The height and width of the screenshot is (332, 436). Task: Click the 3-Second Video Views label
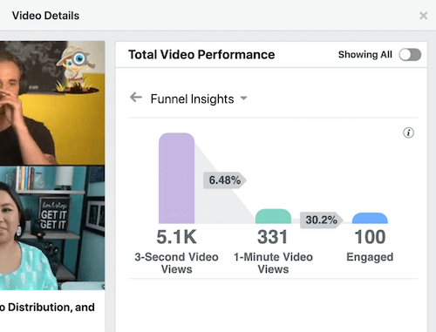(176, 263)
